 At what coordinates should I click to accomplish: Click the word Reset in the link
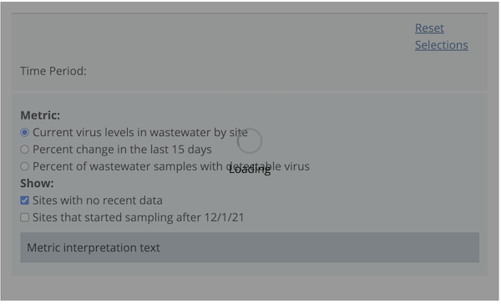click(429, 28)
